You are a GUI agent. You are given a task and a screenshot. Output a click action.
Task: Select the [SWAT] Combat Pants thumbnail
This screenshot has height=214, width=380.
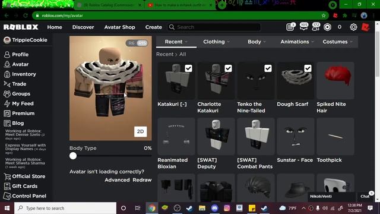click(x=256, y=136)
